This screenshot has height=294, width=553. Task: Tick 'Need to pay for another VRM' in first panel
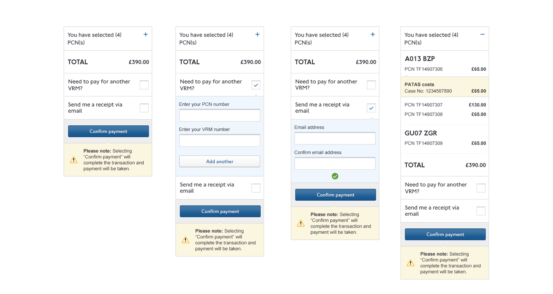(144, 85)
